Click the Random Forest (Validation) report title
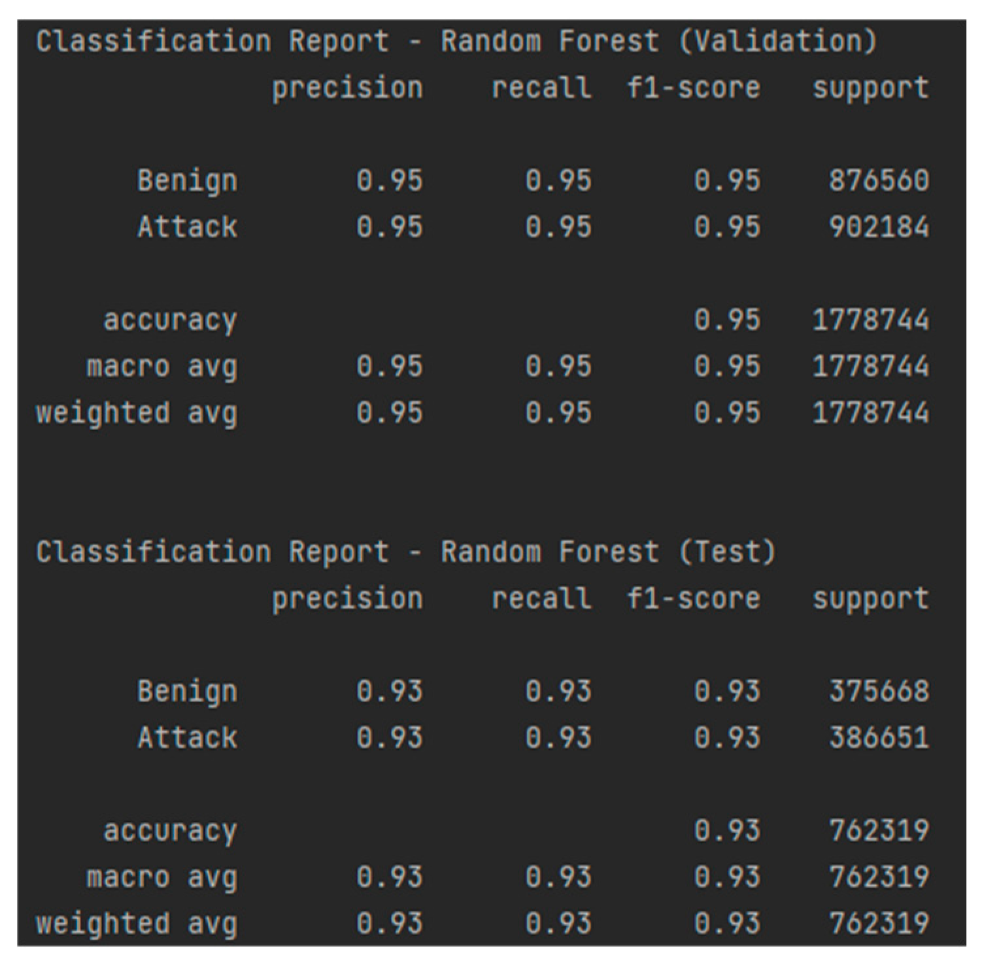982x963 pixels. point(456,42)
